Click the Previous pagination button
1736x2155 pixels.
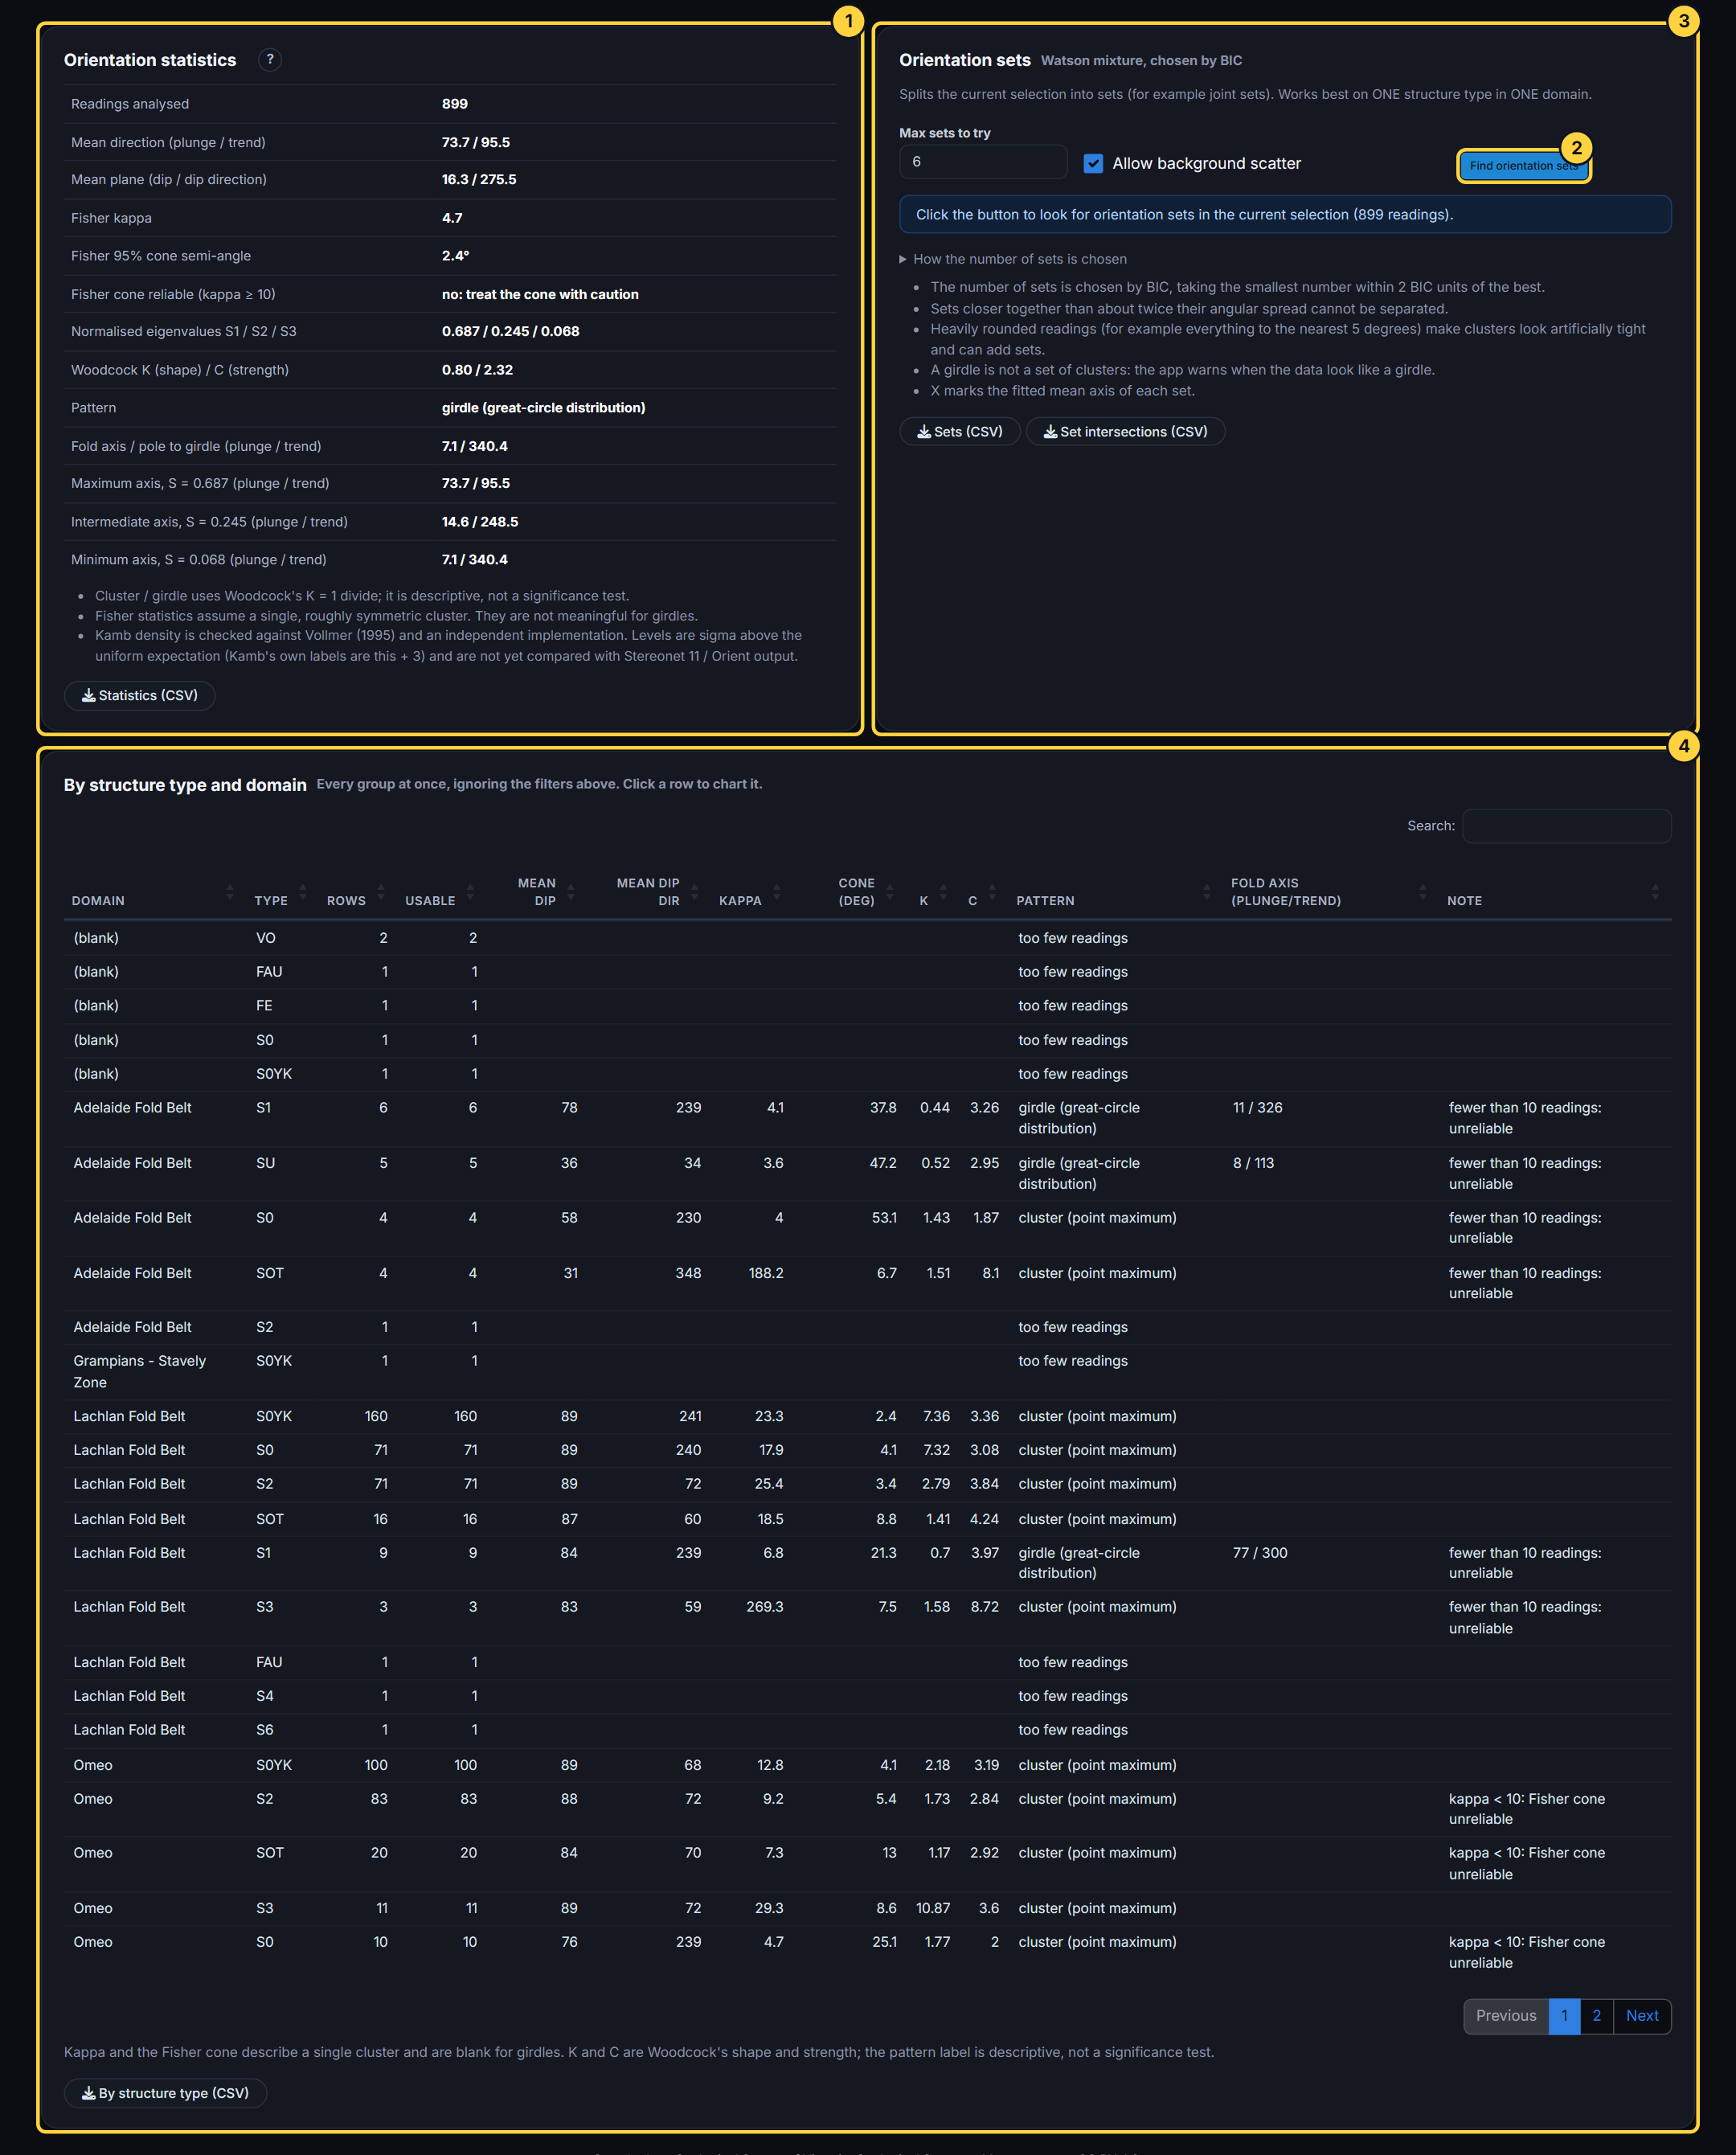pyautogui.click(x=1505, y=2015)
